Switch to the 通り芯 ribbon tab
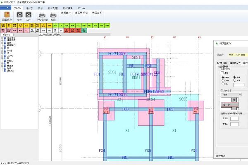The height and width of the screenshot is (165, 248). (x=29, y=8)
